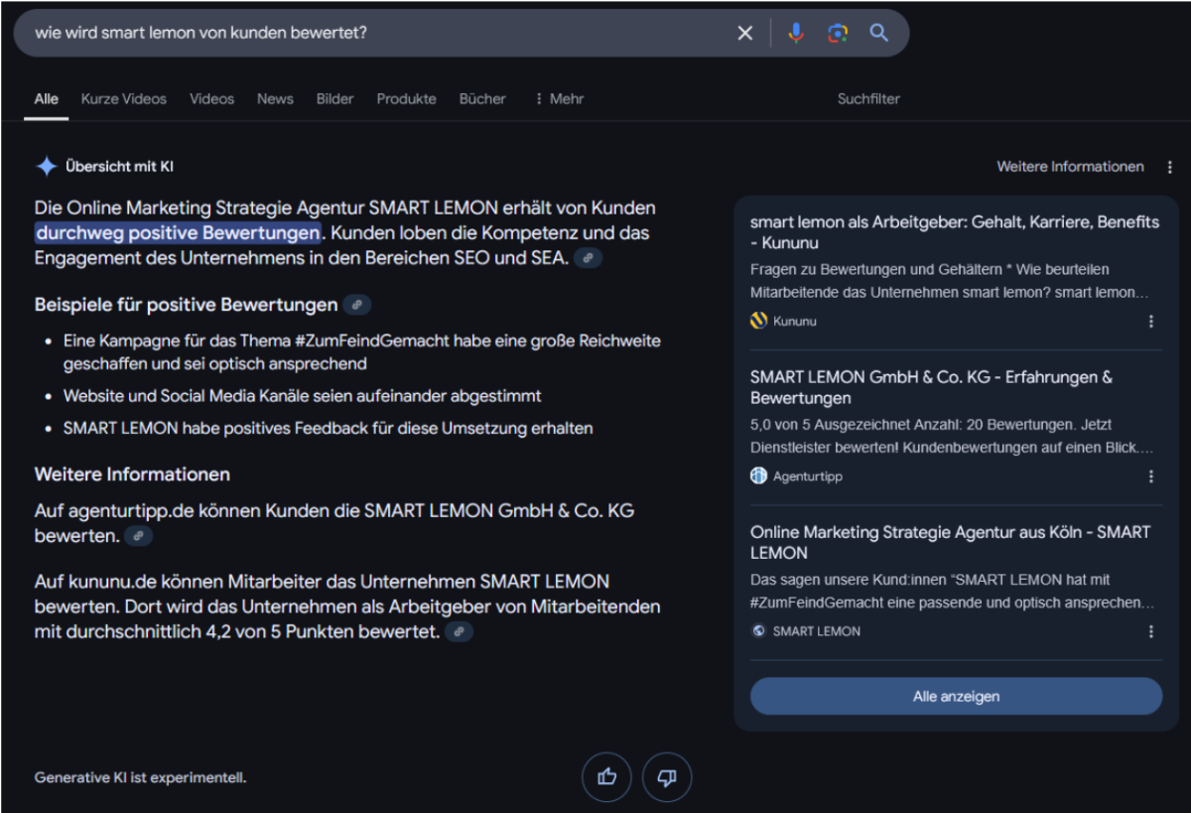Select the Alle results tab
This screenshot has width=1191, height=813.
point(46,99)
